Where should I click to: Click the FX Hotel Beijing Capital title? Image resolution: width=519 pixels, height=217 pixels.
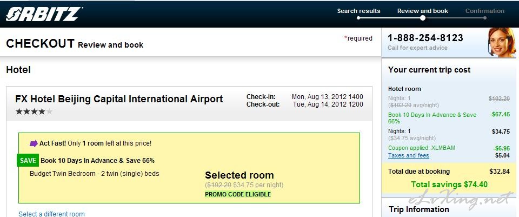click(x=119, y=99)
